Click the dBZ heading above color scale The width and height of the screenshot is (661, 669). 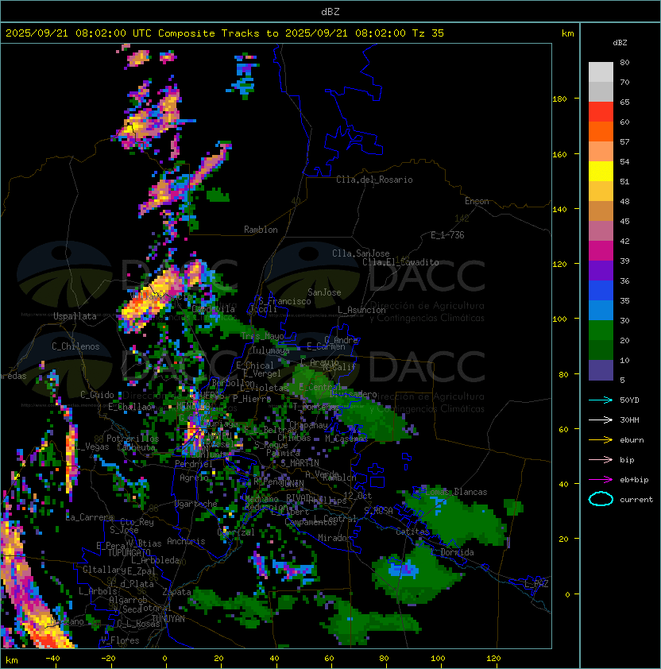(x=620, y=43)
